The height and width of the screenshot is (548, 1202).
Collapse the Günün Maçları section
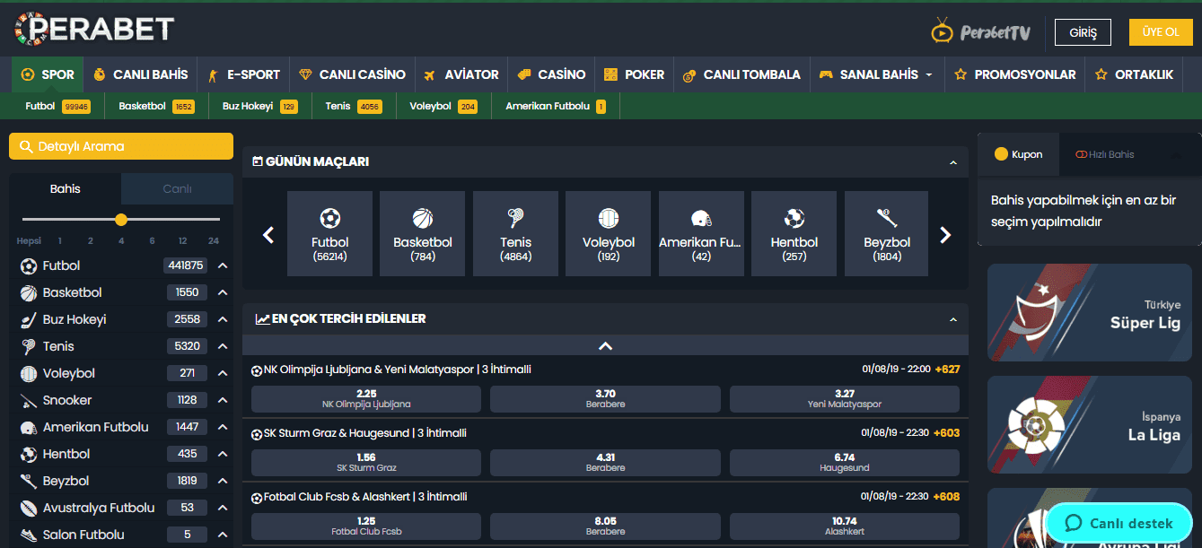point(953,162)
